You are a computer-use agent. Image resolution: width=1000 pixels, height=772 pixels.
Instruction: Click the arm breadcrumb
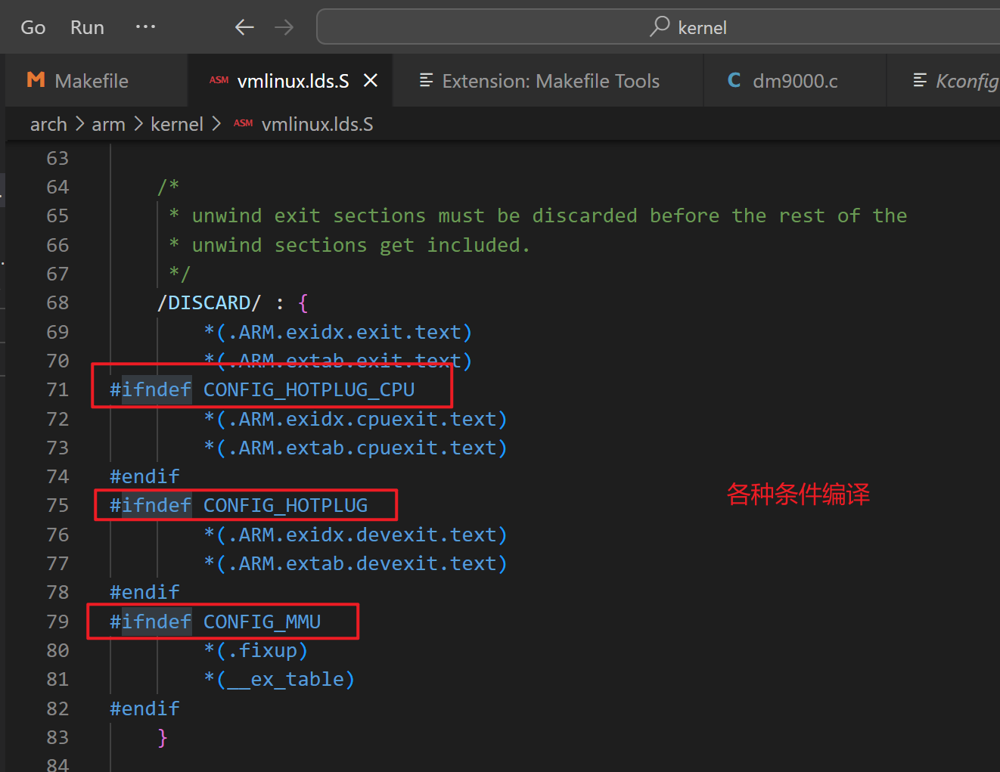click(x=108, y=124)
